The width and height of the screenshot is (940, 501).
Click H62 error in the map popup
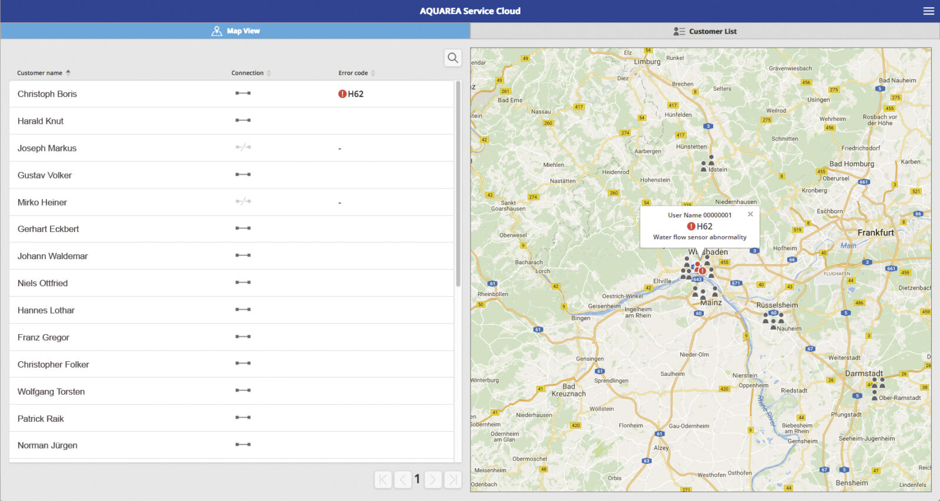[700, 226]
